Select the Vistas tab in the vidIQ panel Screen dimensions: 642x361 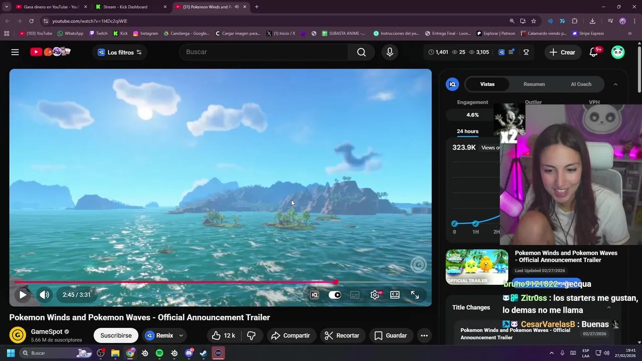[x=488, y=84]
